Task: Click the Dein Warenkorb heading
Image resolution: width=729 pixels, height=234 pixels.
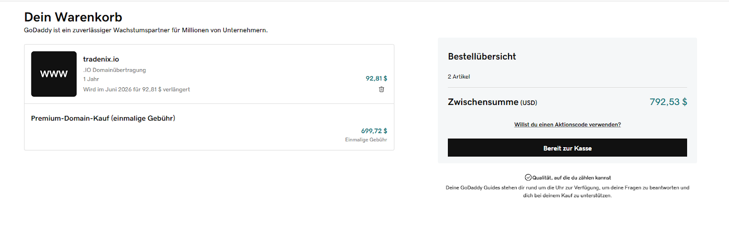Action: point(73,17)
